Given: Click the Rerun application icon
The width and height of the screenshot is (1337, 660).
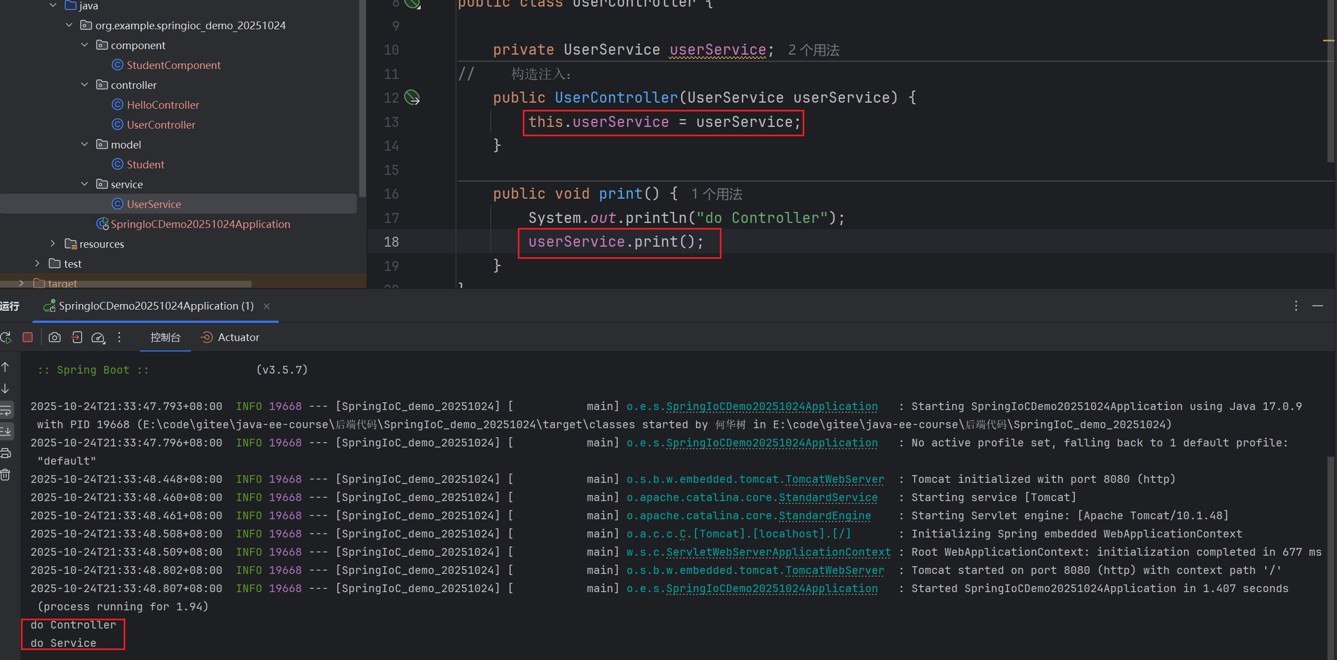Looking at the screenshot, I should 6,337.
